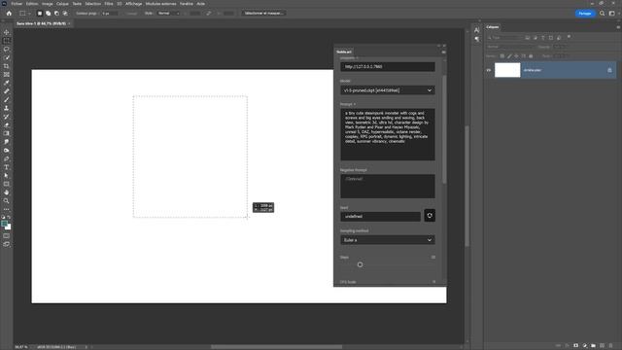622x350 pixels.
Task: Open the Filtre menu
Action: 109,4
